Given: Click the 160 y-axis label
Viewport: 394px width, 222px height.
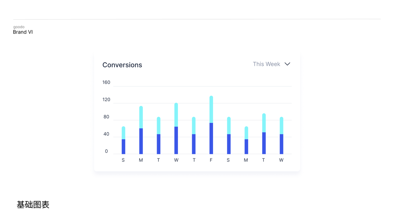Looking at the screenshot, I should 106,83.
